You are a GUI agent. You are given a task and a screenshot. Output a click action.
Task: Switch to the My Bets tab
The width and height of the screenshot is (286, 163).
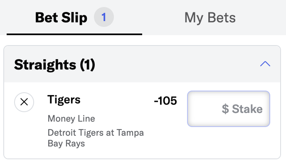pyautogui.click(x=210, y=18)
